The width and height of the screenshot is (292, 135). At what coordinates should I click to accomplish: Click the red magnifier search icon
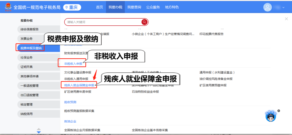145,22
